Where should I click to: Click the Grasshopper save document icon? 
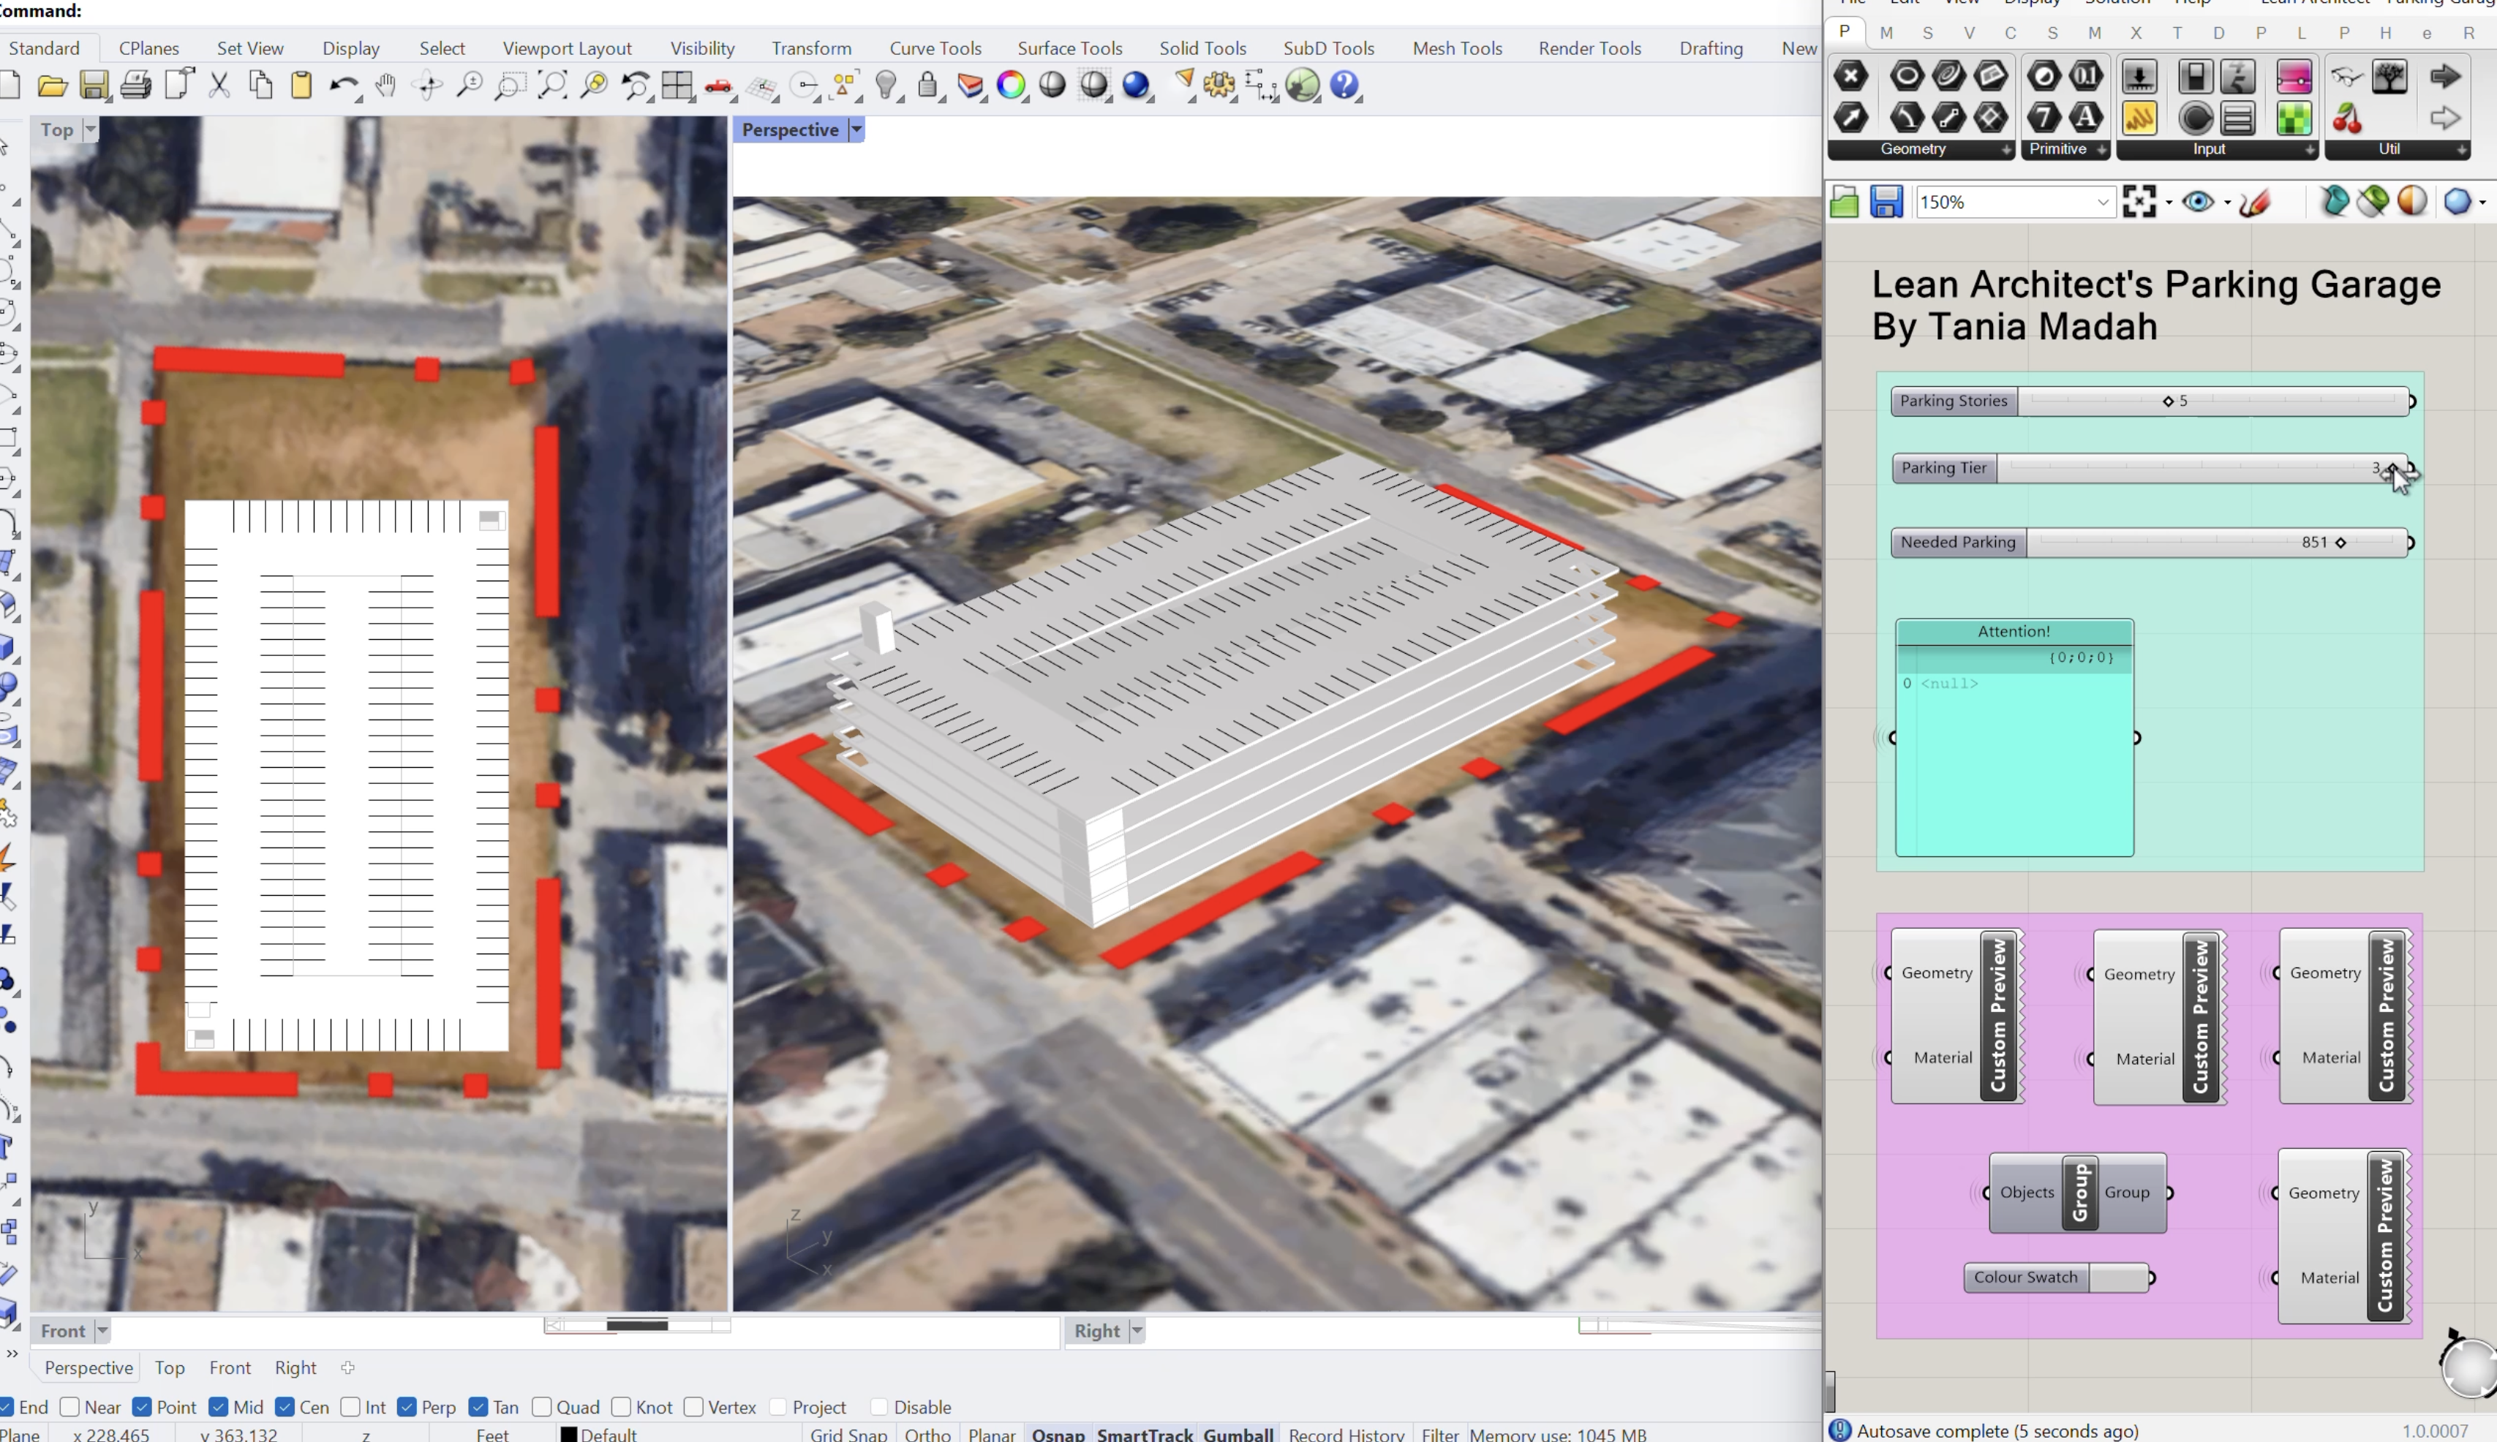click(x=1886, y=202)
